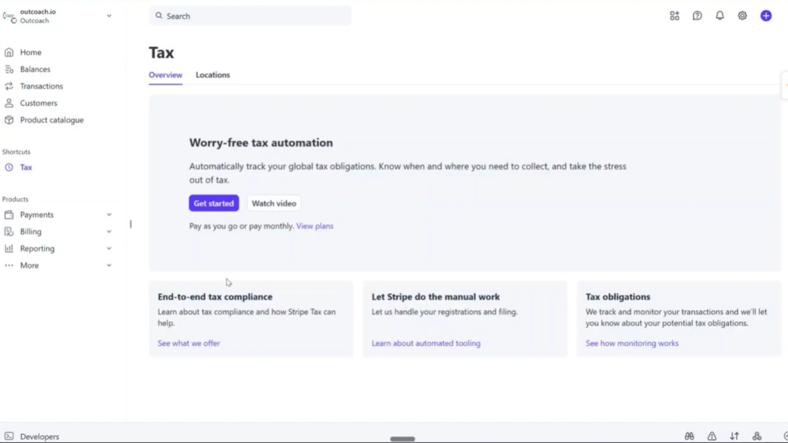Click the webhooks icon in bottom bar
Viewport: 788px width, 443px height.
tap(757, 436)
